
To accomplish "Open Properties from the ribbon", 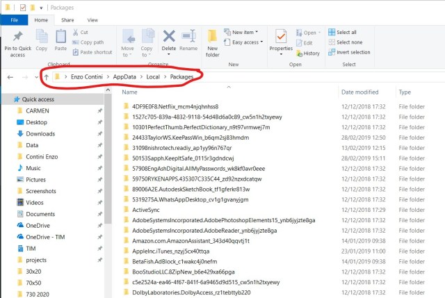I will coord(281,39).
